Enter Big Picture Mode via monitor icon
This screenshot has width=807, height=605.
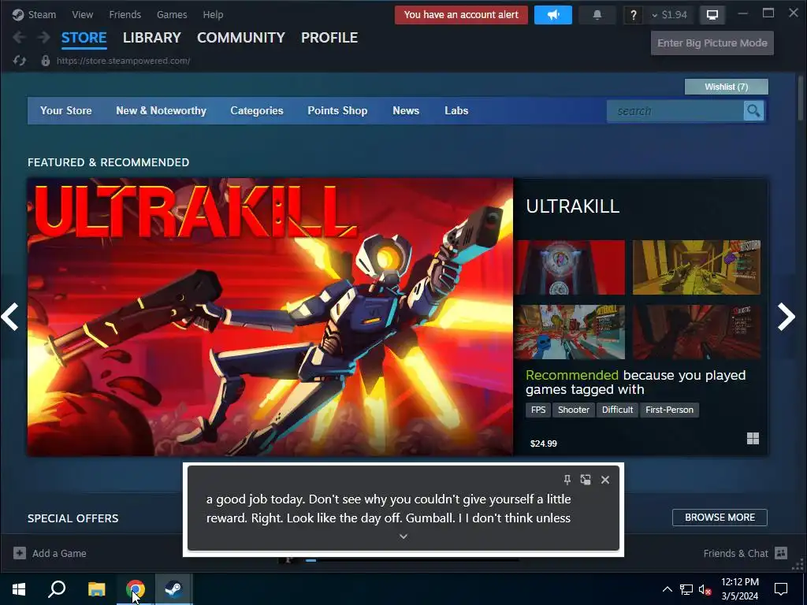point(712,15)
